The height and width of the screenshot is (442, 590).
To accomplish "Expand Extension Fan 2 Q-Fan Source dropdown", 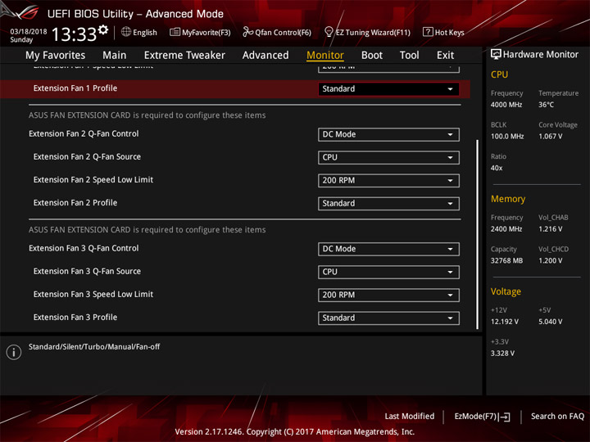I will click(388, 157).
